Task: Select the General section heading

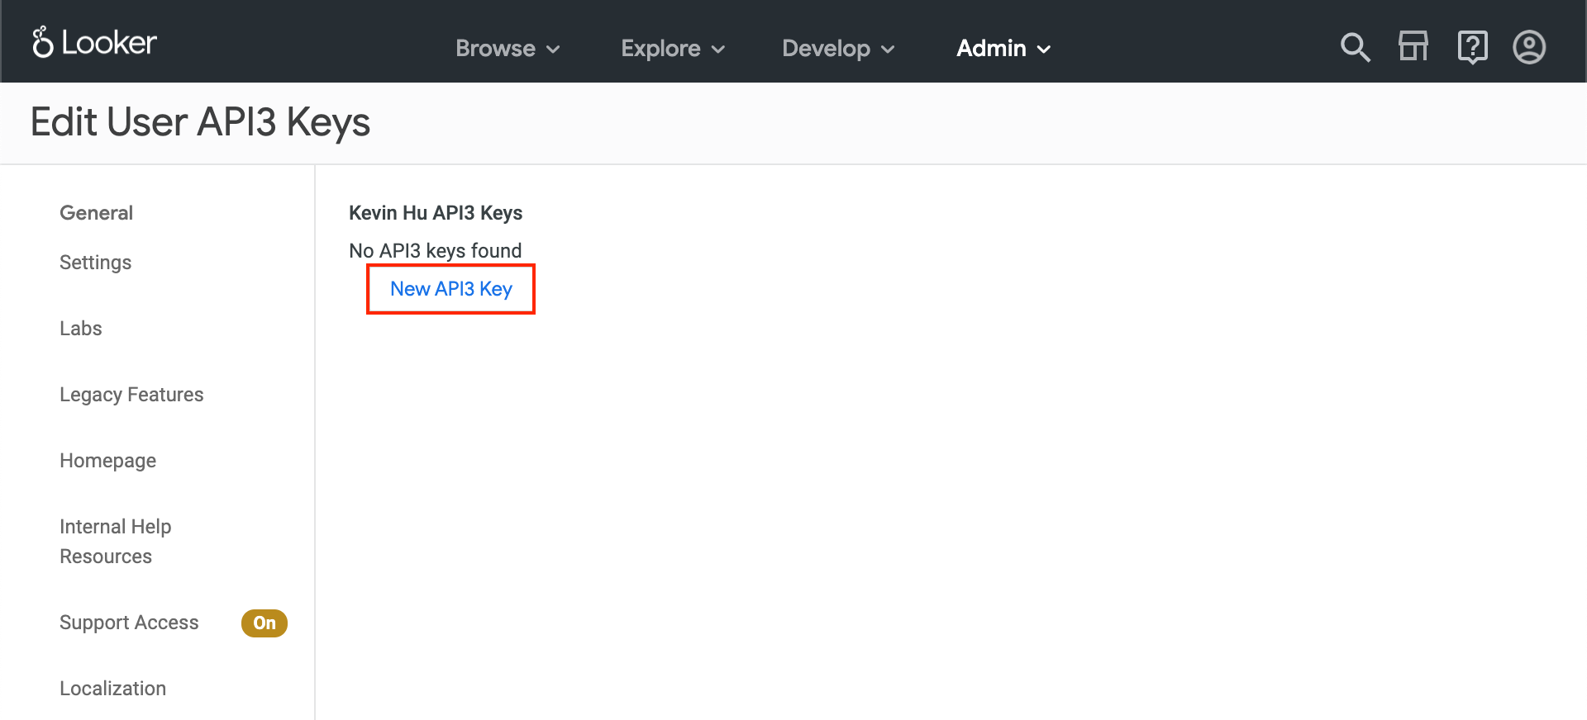Action: [x=96, y=213]
